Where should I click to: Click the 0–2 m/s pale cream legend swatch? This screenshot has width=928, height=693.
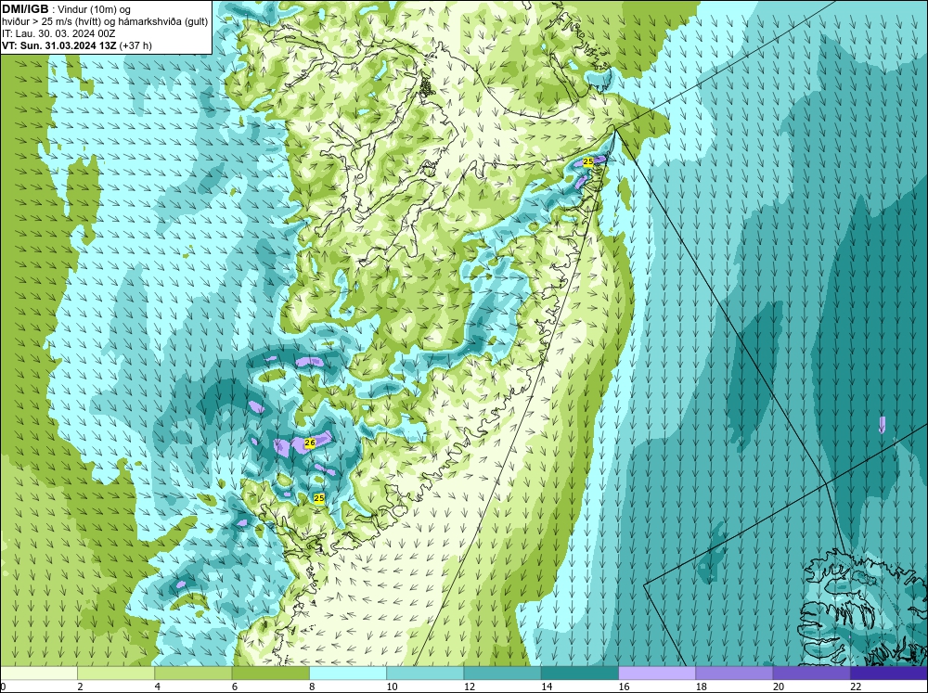click(38, 674)
